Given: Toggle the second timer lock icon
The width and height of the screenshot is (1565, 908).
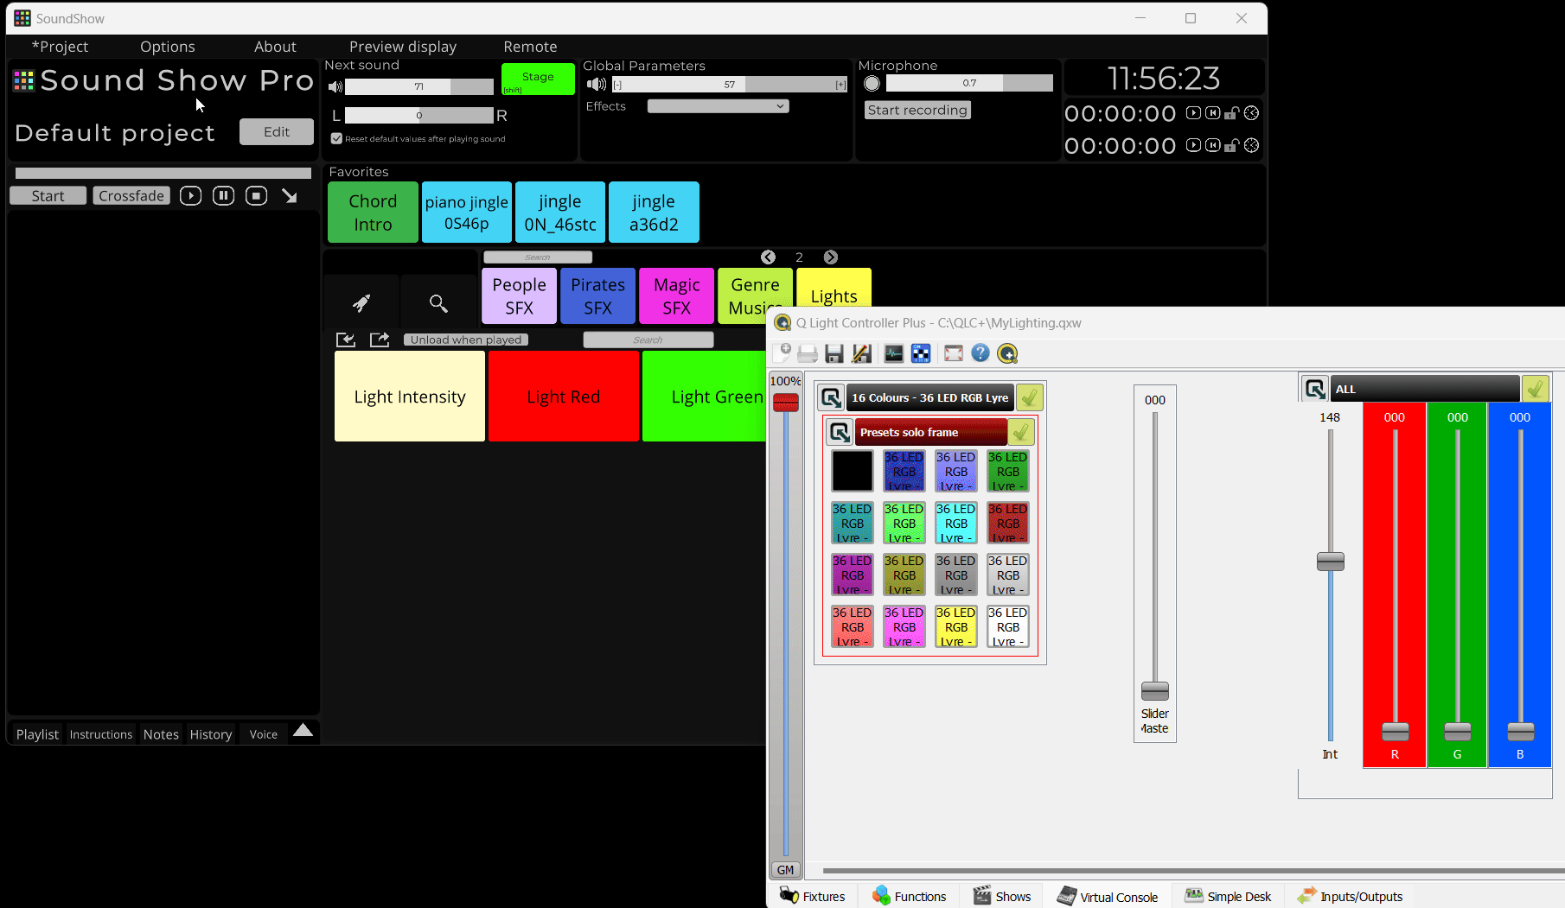Looking at the screenshot, I should [x=1232, y=145].
